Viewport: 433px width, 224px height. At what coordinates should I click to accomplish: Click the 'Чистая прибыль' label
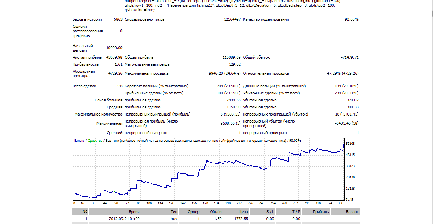(x=87, y=57)
